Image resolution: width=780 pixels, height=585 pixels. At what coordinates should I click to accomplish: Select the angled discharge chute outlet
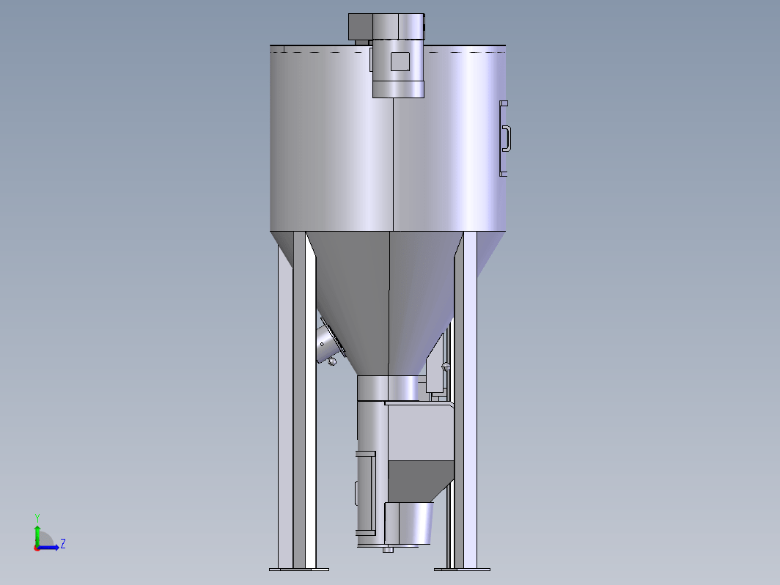[409, 523]
